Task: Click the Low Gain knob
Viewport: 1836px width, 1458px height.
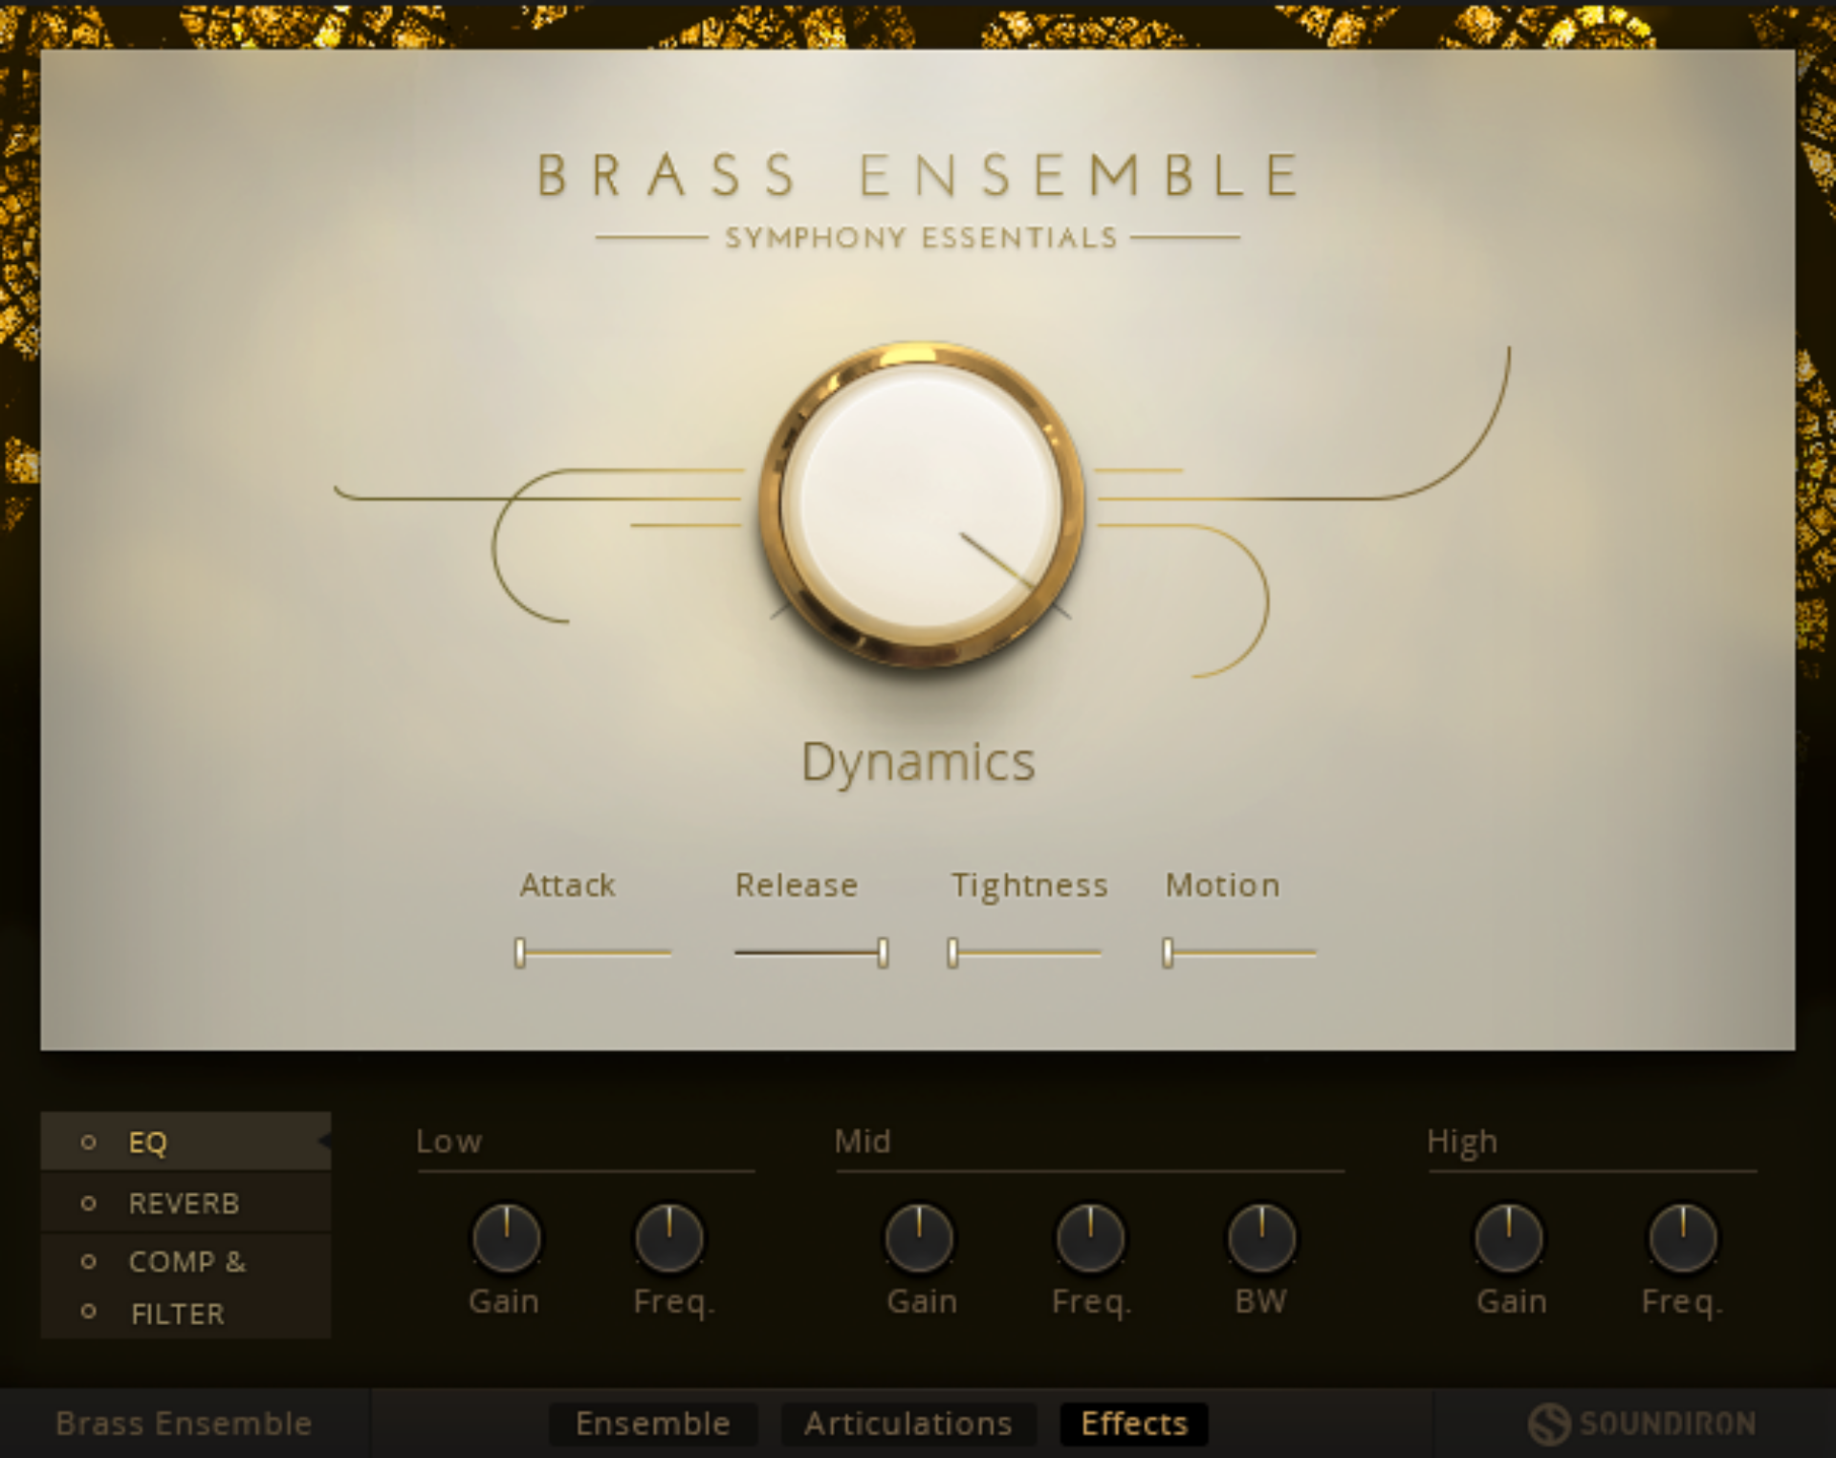Action: tap(506, 1238)
